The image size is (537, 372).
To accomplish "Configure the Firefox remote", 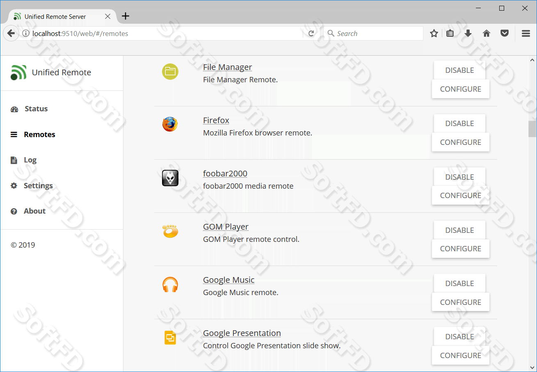I will pos(461,142).
